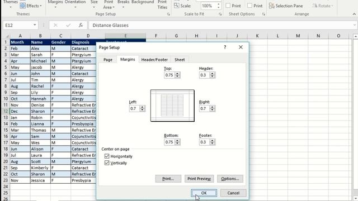358x201 pixels.
Task: Open Options... in Page Setup dialog
Action: pos(230,179)
